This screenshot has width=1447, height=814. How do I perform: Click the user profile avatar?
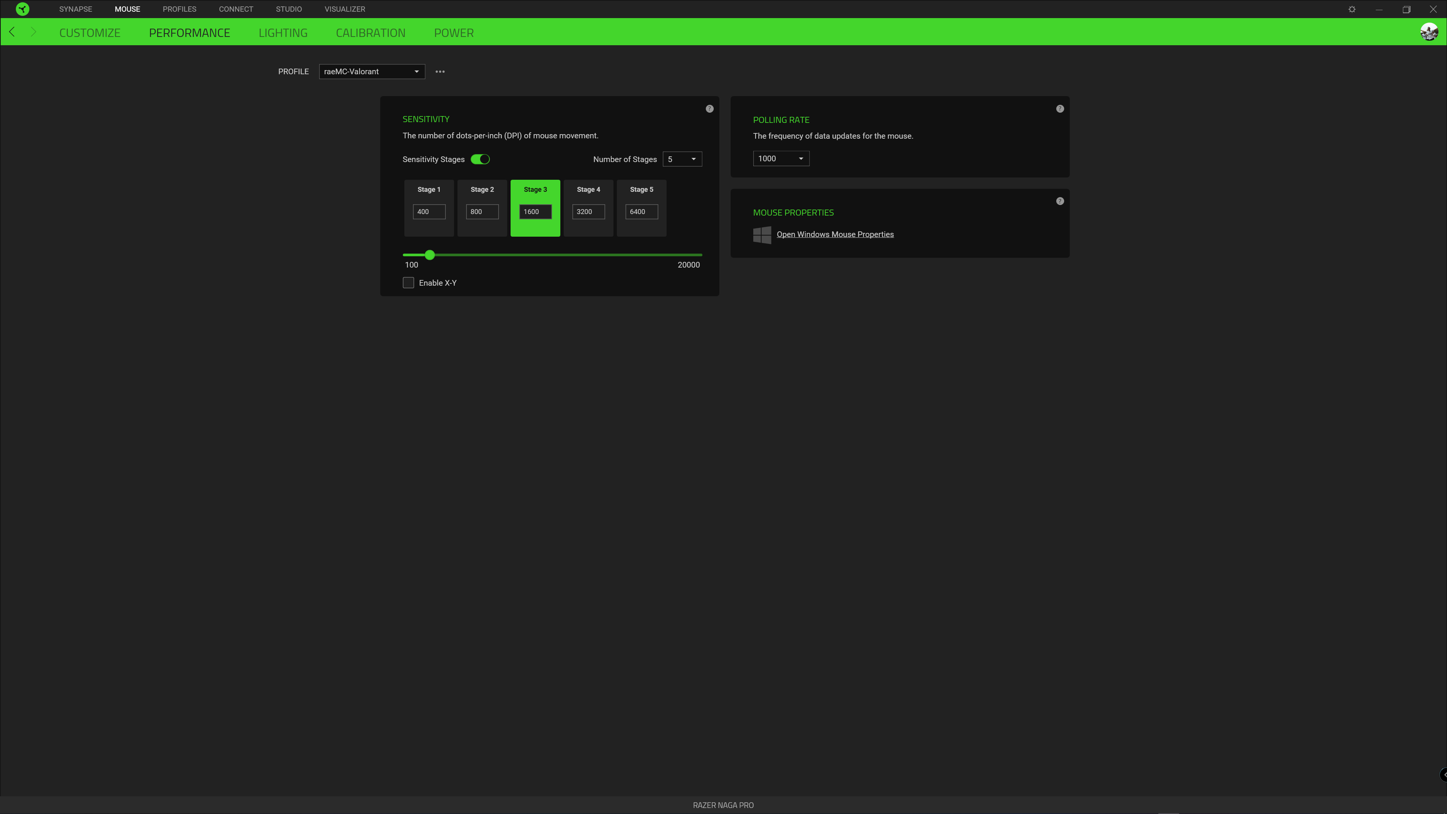(1429, 32)
